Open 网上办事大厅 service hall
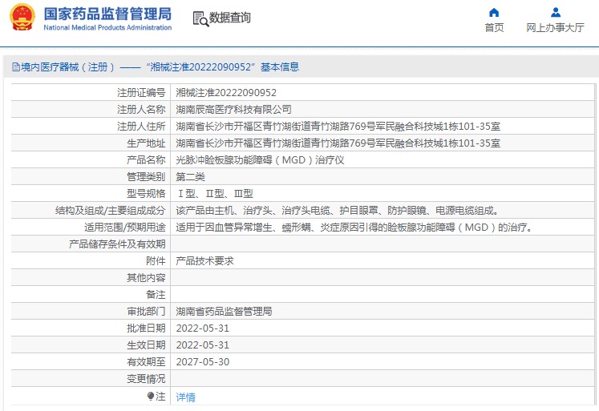Image resolution: width=599 pixels, height=411 pixels. [x=555, y=27]
